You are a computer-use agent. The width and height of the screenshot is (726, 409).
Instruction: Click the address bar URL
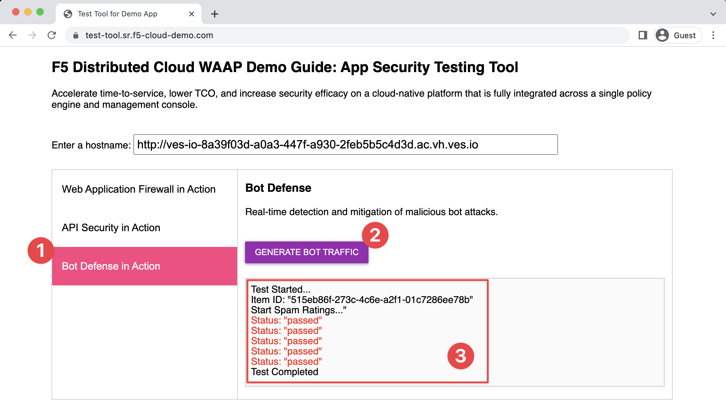click(149, 35)
